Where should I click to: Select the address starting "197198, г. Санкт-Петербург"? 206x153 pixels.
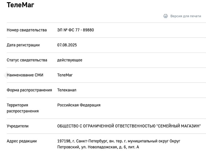point(119,144)
